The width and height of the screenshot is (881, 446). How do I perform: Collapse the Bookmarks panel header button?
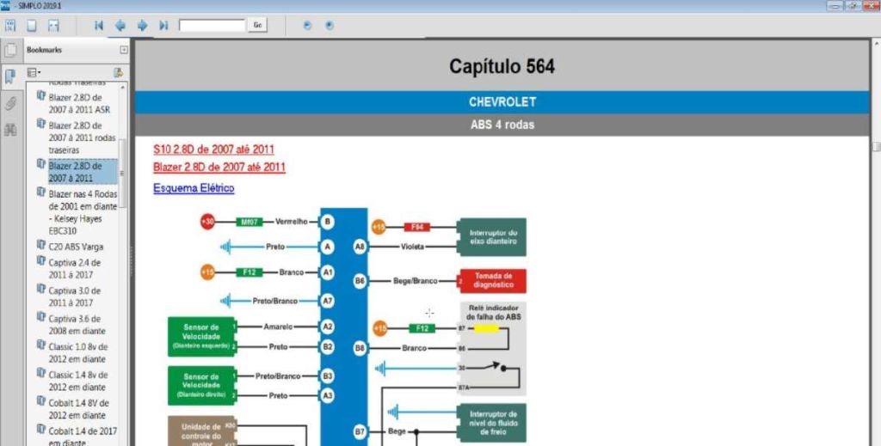coord(124,50)
